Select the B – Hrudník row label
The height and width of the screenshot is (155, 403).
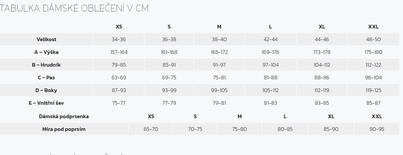(x=46, y=65)
